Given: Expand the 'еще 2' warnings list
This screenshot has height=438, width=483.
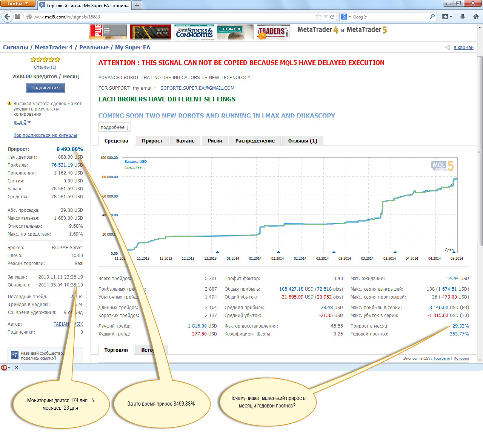Looking at the screenshot, I should click(22, 122).
